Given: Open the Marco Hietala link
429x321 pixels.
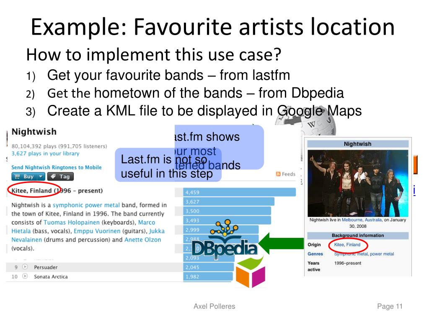Looking at the screenshot, I should click(x=147, y=222).
